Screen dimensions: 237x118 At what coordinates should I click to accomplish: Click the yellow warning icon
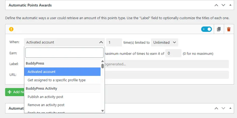coord(11,29)
